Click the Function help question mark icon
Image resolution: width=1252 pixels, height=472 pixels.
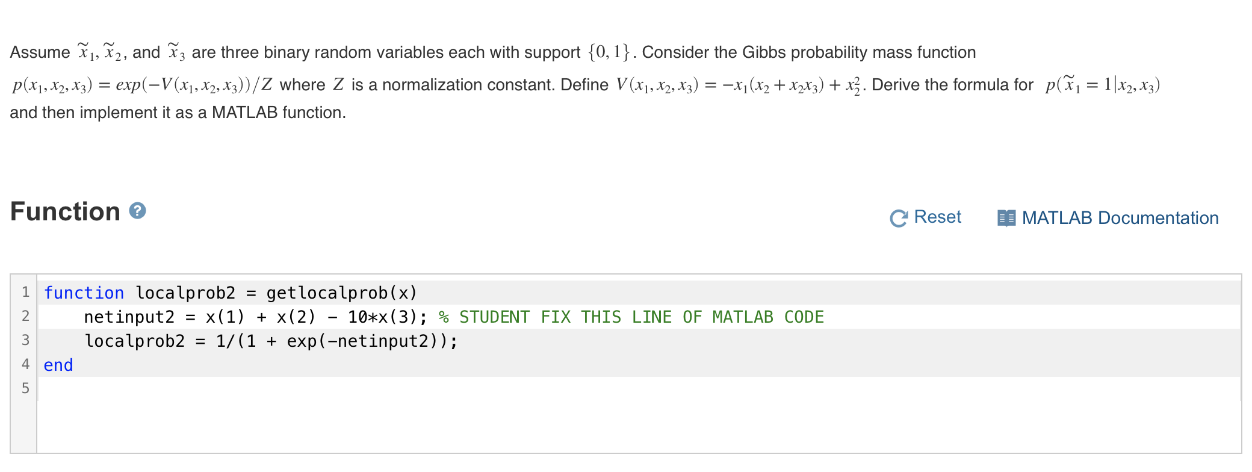137,211
